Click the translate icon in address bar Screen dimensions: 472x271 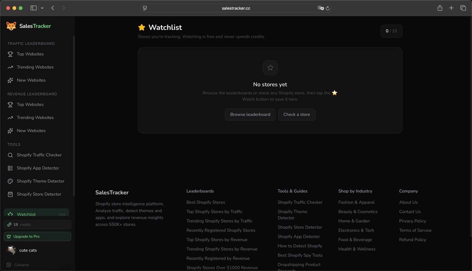pos(321,8)
